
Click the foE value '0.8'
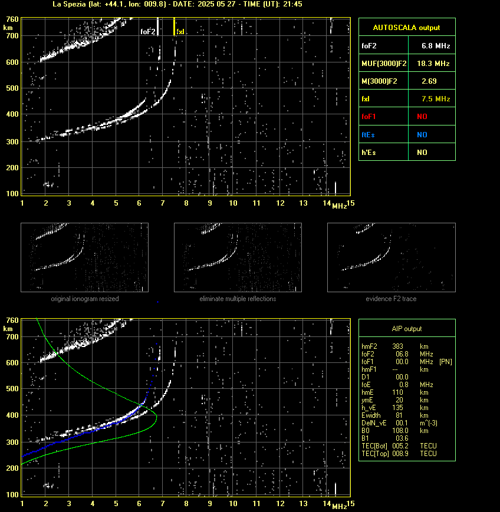[x=403, y=385]
